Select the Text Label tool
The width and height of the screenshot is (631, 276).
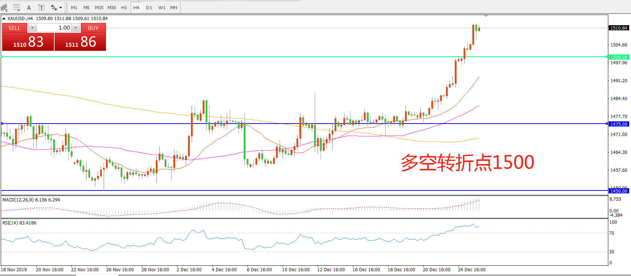click(41, 7)
